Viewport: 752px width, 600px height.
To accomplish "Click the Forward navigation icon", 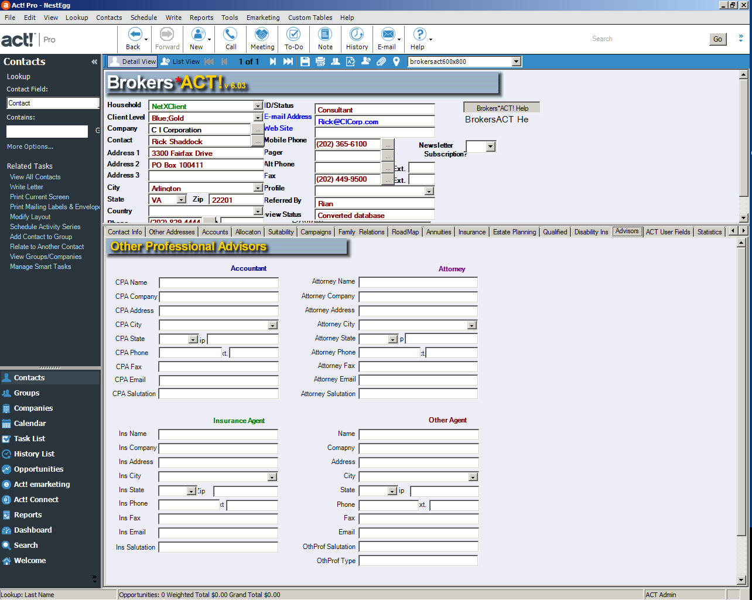I will pos(167,35).
